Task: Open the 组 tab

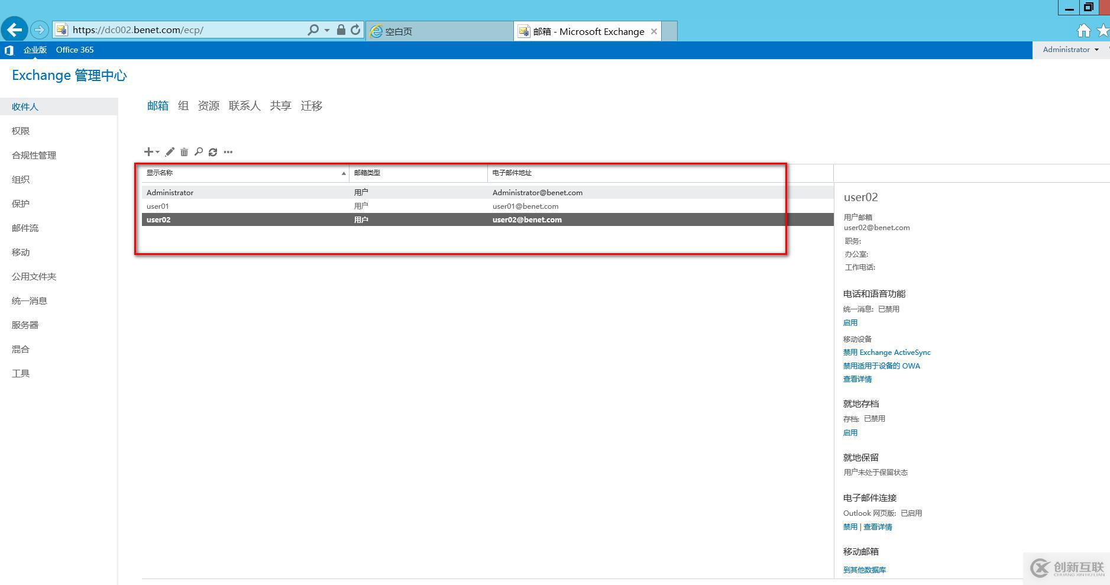Action: [183, 106]
